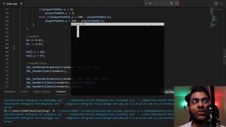The width and height of the screenshot is (226, 127).
Task: Click the Step Over debug icon
Action: pos(156,3)
